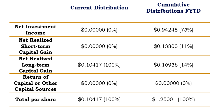Click current short-term gain $0.00000 (0%) cell

pos(99,46)
